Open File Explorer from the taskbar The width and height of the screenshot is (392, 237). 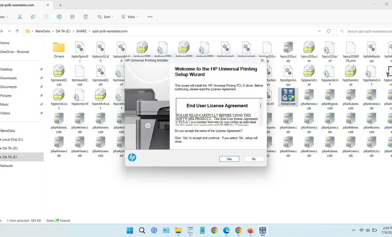pyautogui.click(x=178, y=230)
